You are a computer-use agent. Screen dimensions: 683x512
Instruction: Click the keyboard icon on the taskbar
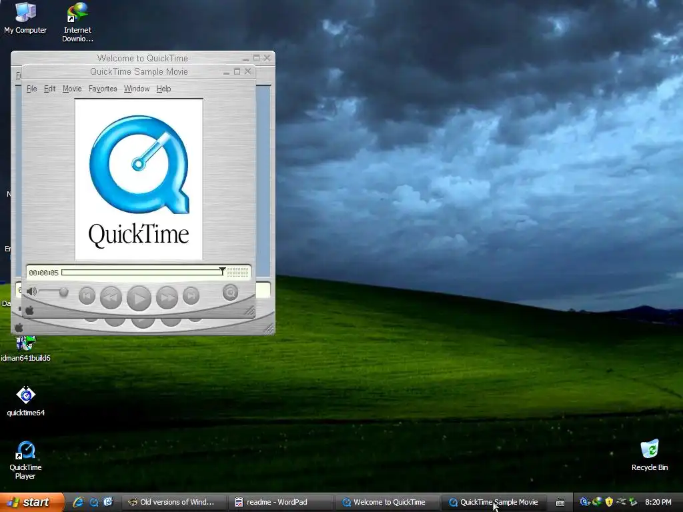pos(560,503)
